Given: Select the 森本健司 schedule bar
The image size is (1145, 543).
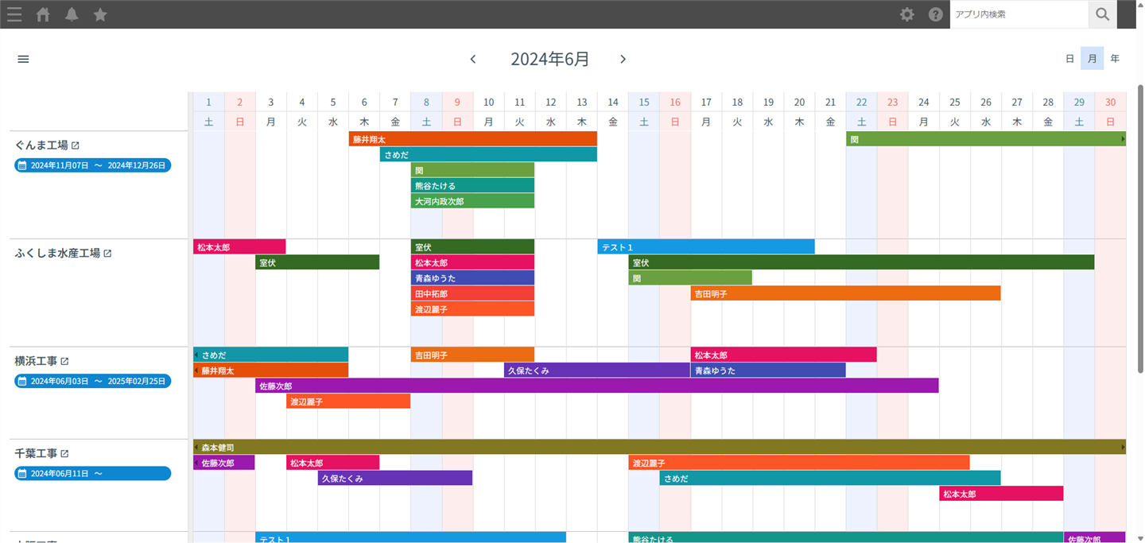Looking at the screenshot, I should point(658,448).
